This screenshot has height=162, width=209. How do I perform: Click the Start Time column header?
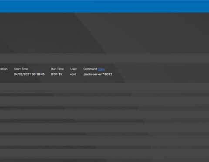tap(21, 69)
